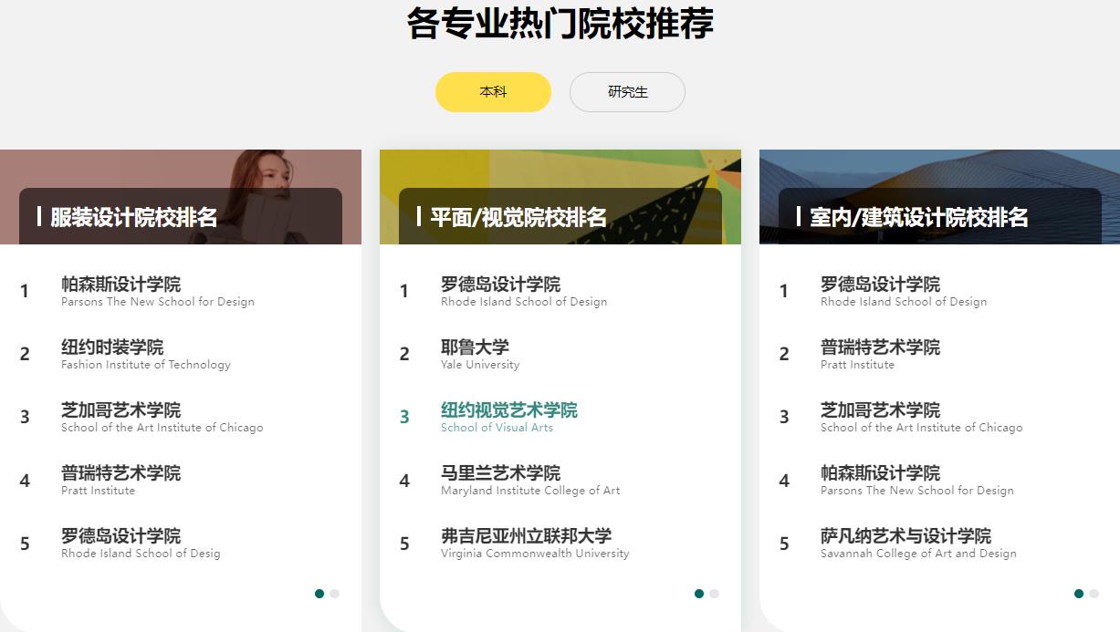Click the second carousel dot under graphic rankings

[714, 593]
